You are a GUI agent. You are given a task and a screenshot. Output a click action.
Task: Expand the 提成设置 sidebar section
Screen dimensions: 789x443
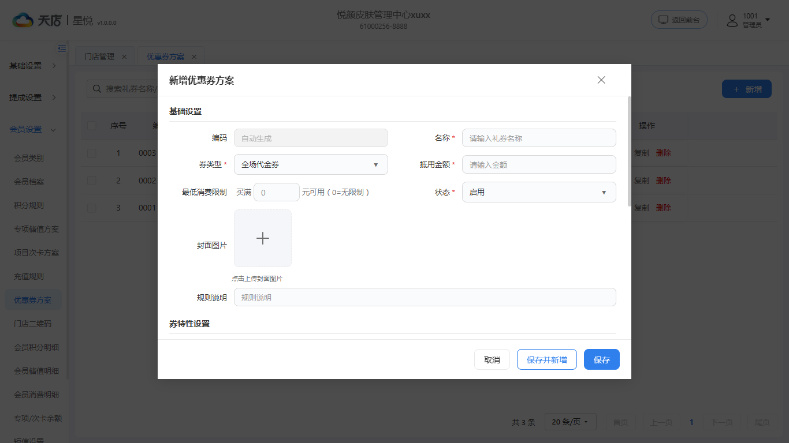point(34,97)
